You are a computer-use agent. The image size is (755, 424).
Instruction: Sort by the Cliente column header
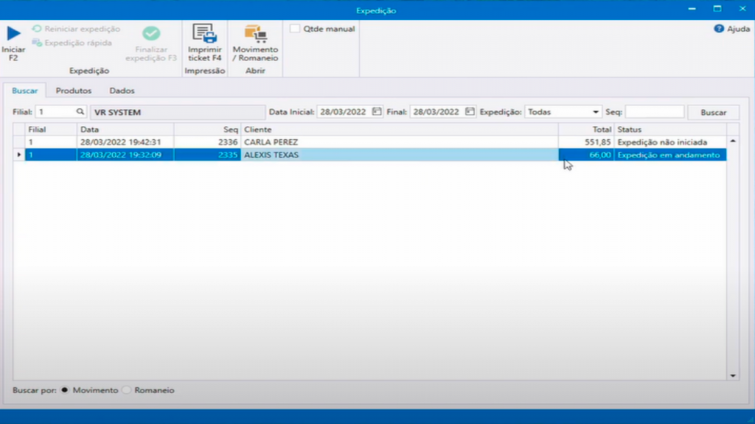[398, 129]
